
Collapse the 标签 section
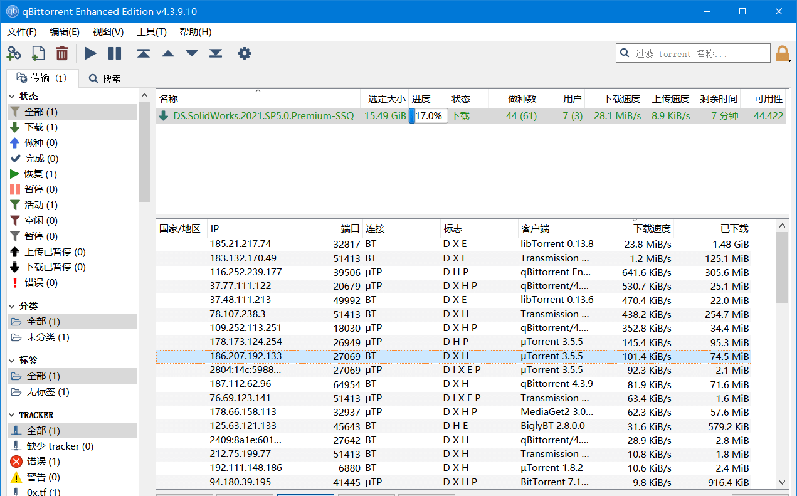[x=13, y=361]
